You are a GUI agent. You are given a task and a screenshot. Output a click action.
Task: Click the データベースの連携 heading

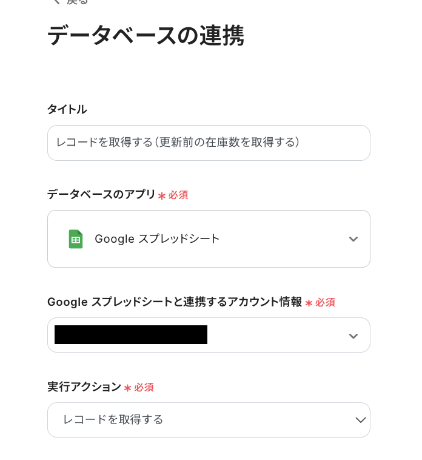(146, 36)
